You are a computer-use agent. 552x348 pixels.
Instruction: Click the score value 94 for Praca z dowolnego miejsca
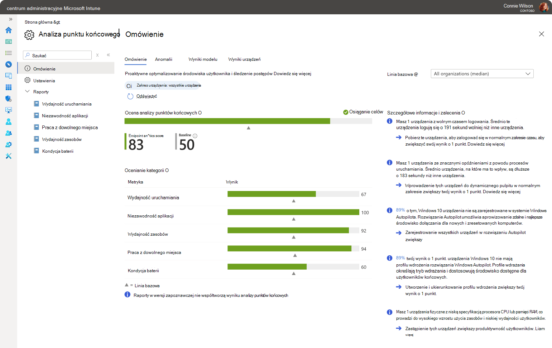[364, 249]
